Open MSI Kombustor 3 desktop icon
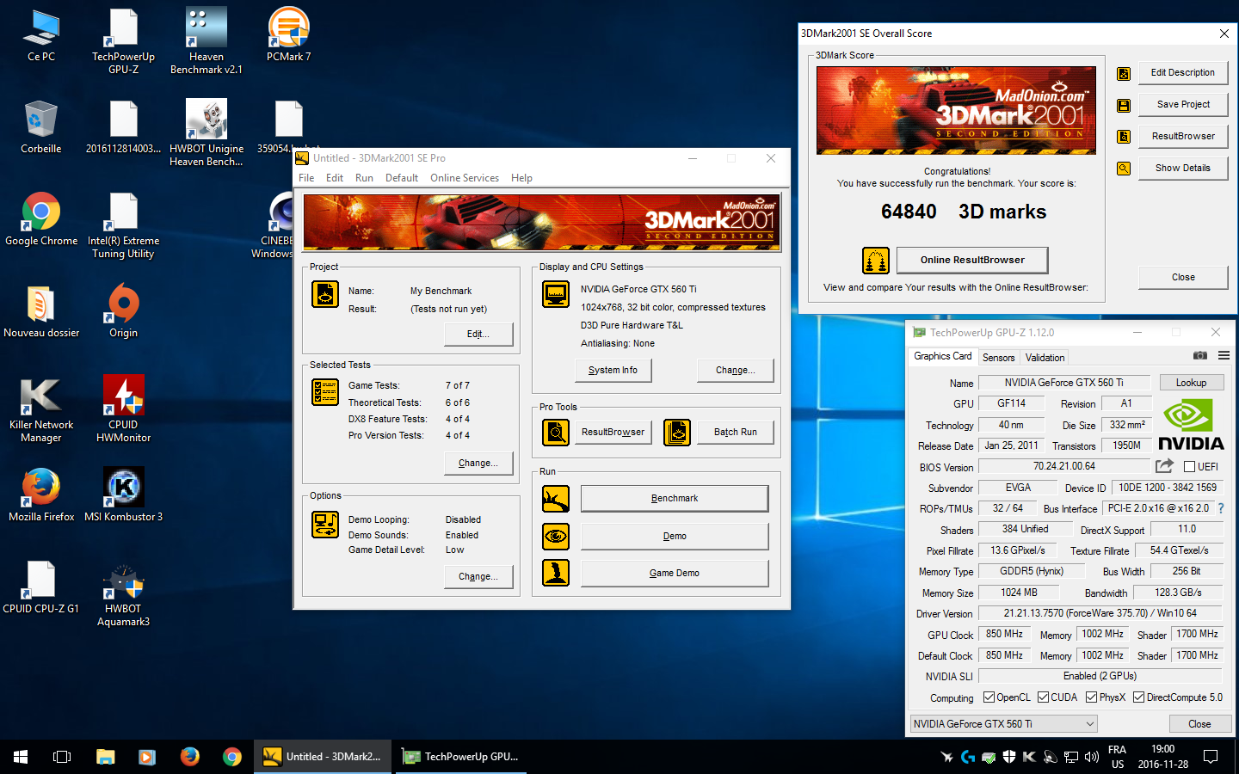 [123, 494]
